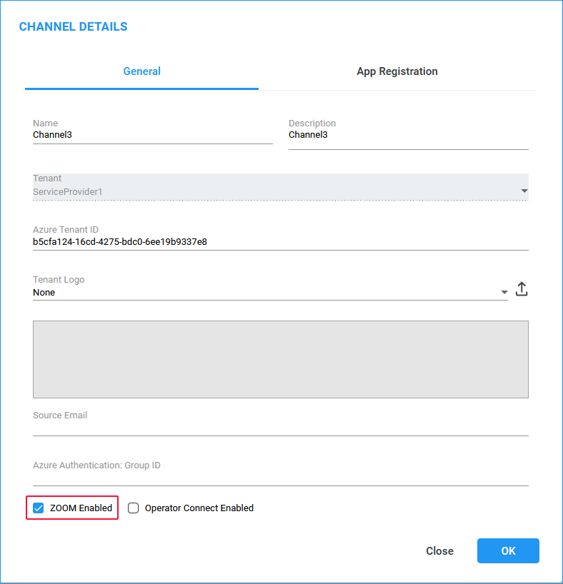
Task: Click the tenant logo preview area
Action: click(280, 359)
